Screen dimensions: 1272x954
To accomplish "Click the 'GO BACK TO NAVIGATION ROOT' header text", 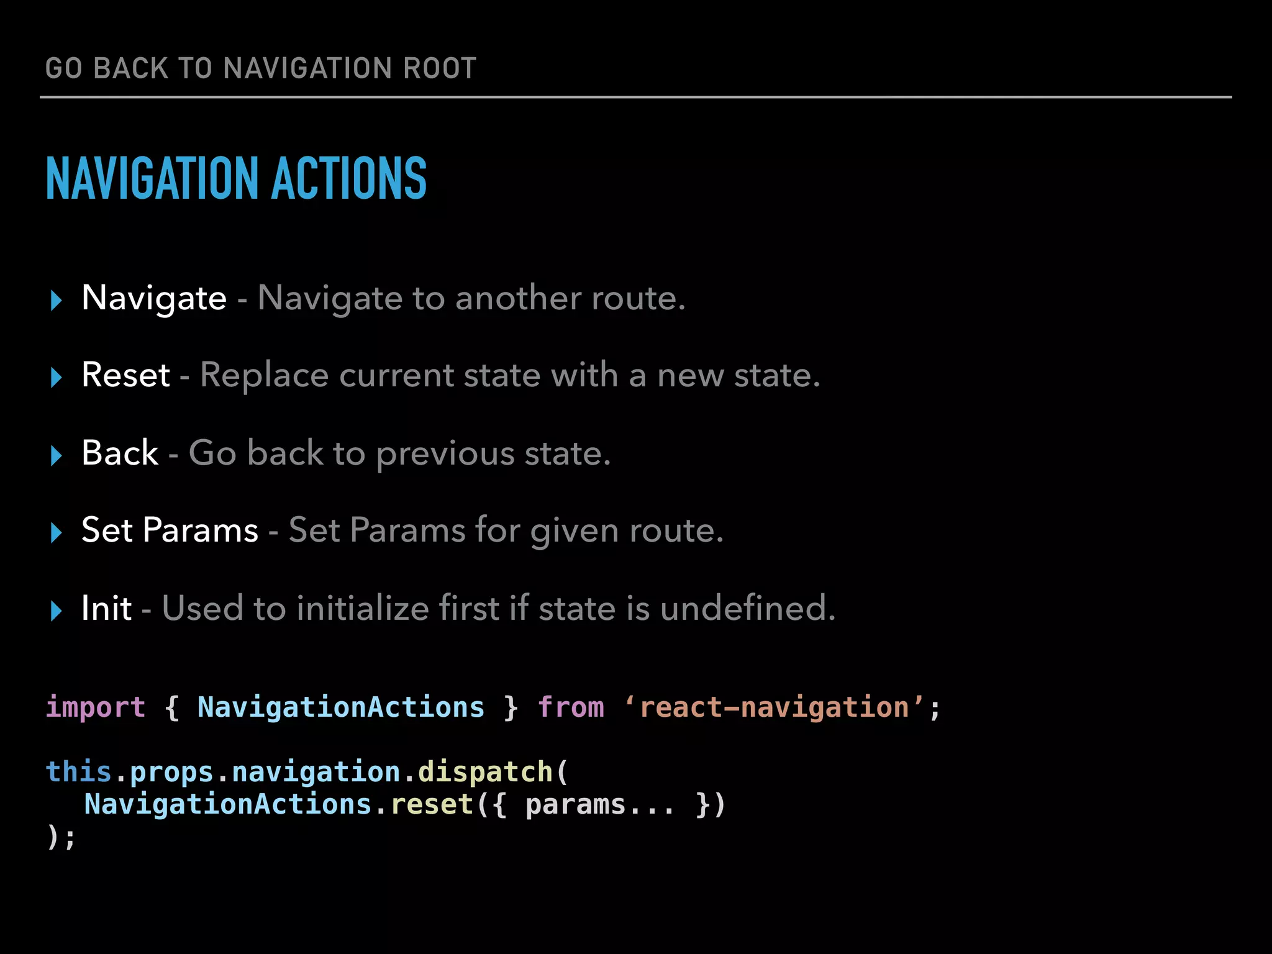I will pyautogui.click(x=261, y=68).
